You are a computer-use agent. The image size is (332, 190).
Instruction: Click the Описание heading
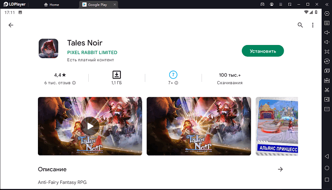point(52,169)
